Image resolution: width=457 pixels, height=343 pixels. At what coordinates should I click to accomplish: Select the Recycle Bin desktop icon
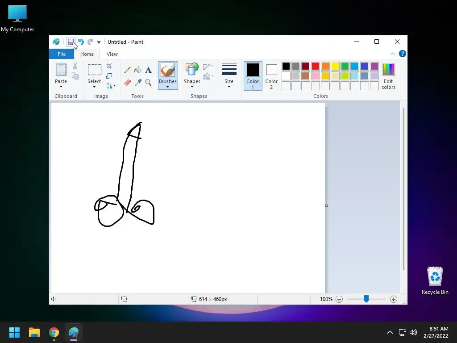point(435,281)
